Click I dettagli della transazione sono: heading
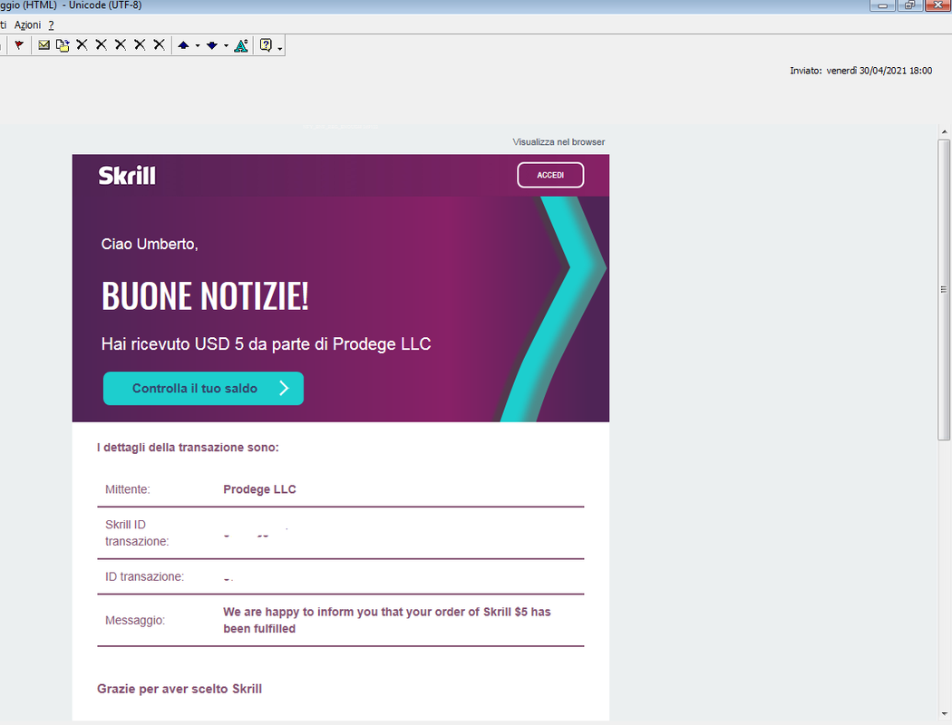The height and width of the screenshot is (725, 952). click(x=188, y=448)
